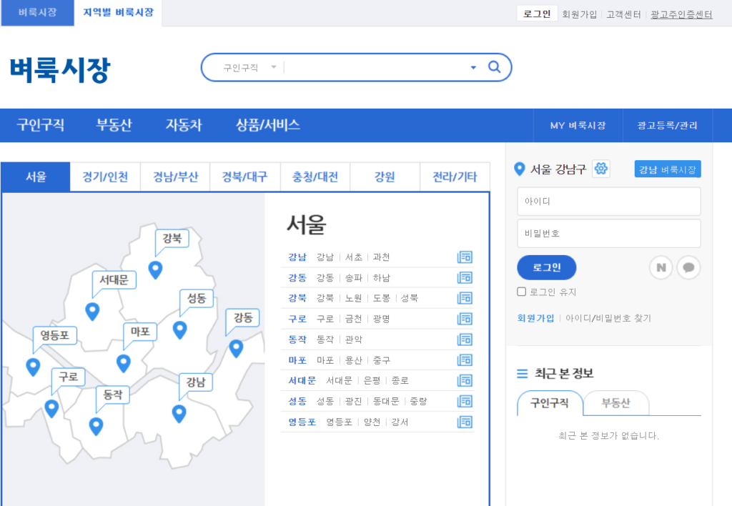Click the Kakao chat login icon

point(688,267)
